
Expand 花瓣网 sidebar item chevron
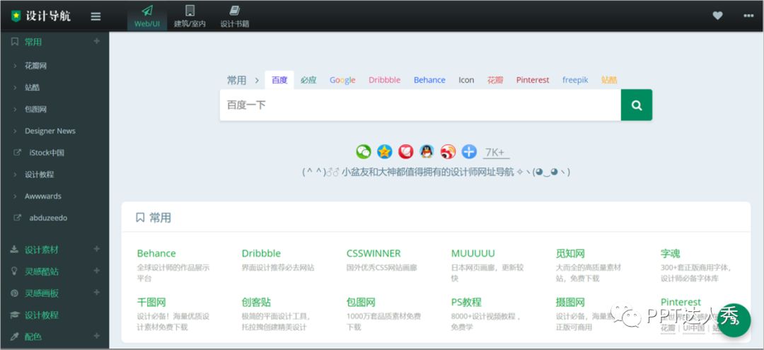click(x=15, y=66)
